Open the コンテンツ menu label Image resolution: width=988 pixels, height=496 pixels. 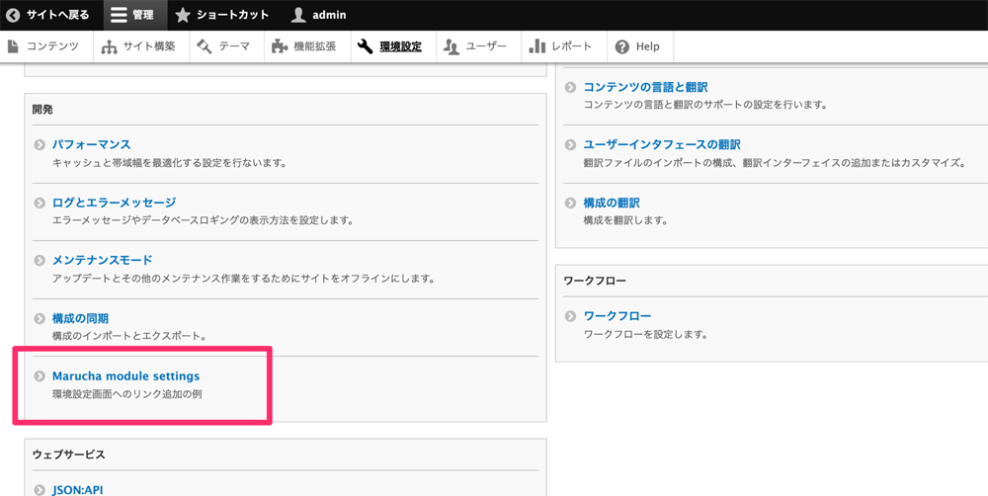52,46
